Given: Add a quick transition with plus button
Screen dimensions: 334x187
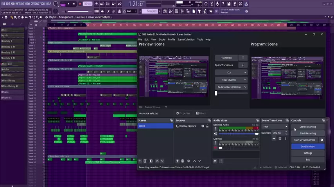Looking at the screenshot, I should click(242, 65).
